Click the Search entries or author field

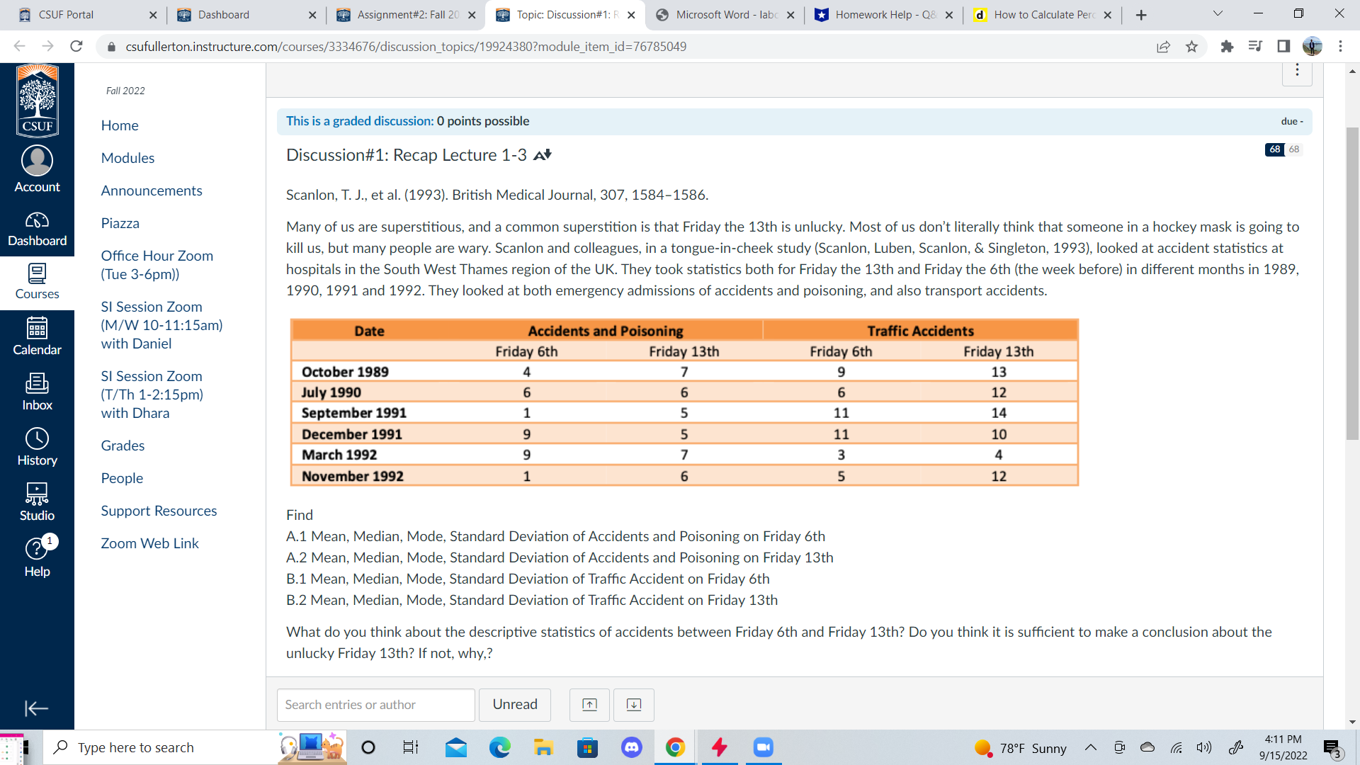click(375, 705)
